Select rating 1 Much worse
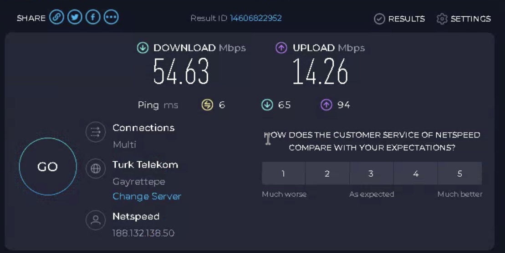The image size is (505, 253). tap(283, 174)
